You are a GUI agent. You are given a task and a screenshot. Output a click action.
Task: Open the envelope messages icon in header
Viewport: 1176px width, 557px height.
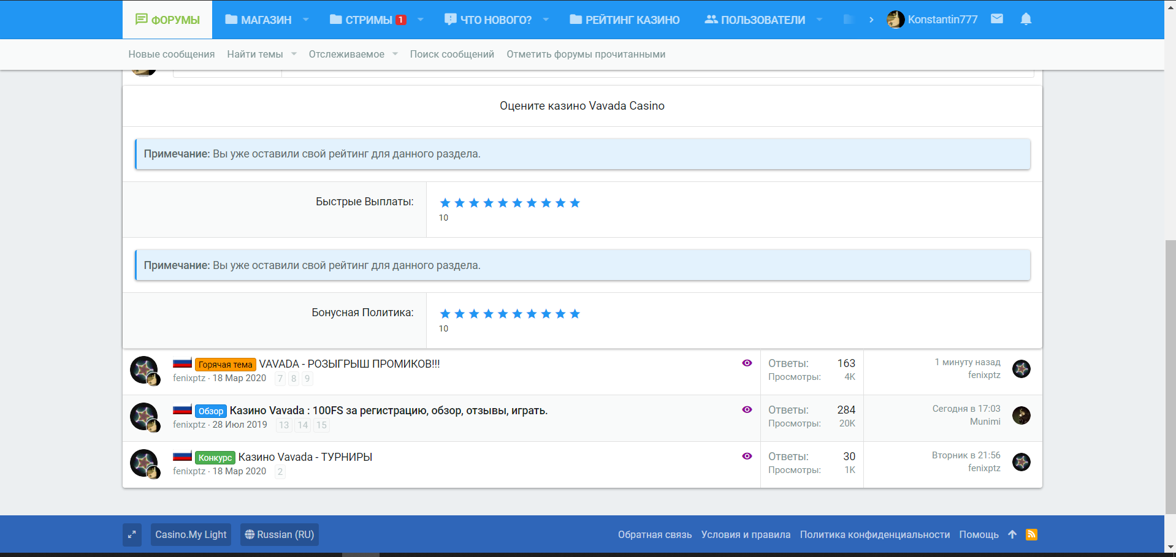tap(997, 19)
